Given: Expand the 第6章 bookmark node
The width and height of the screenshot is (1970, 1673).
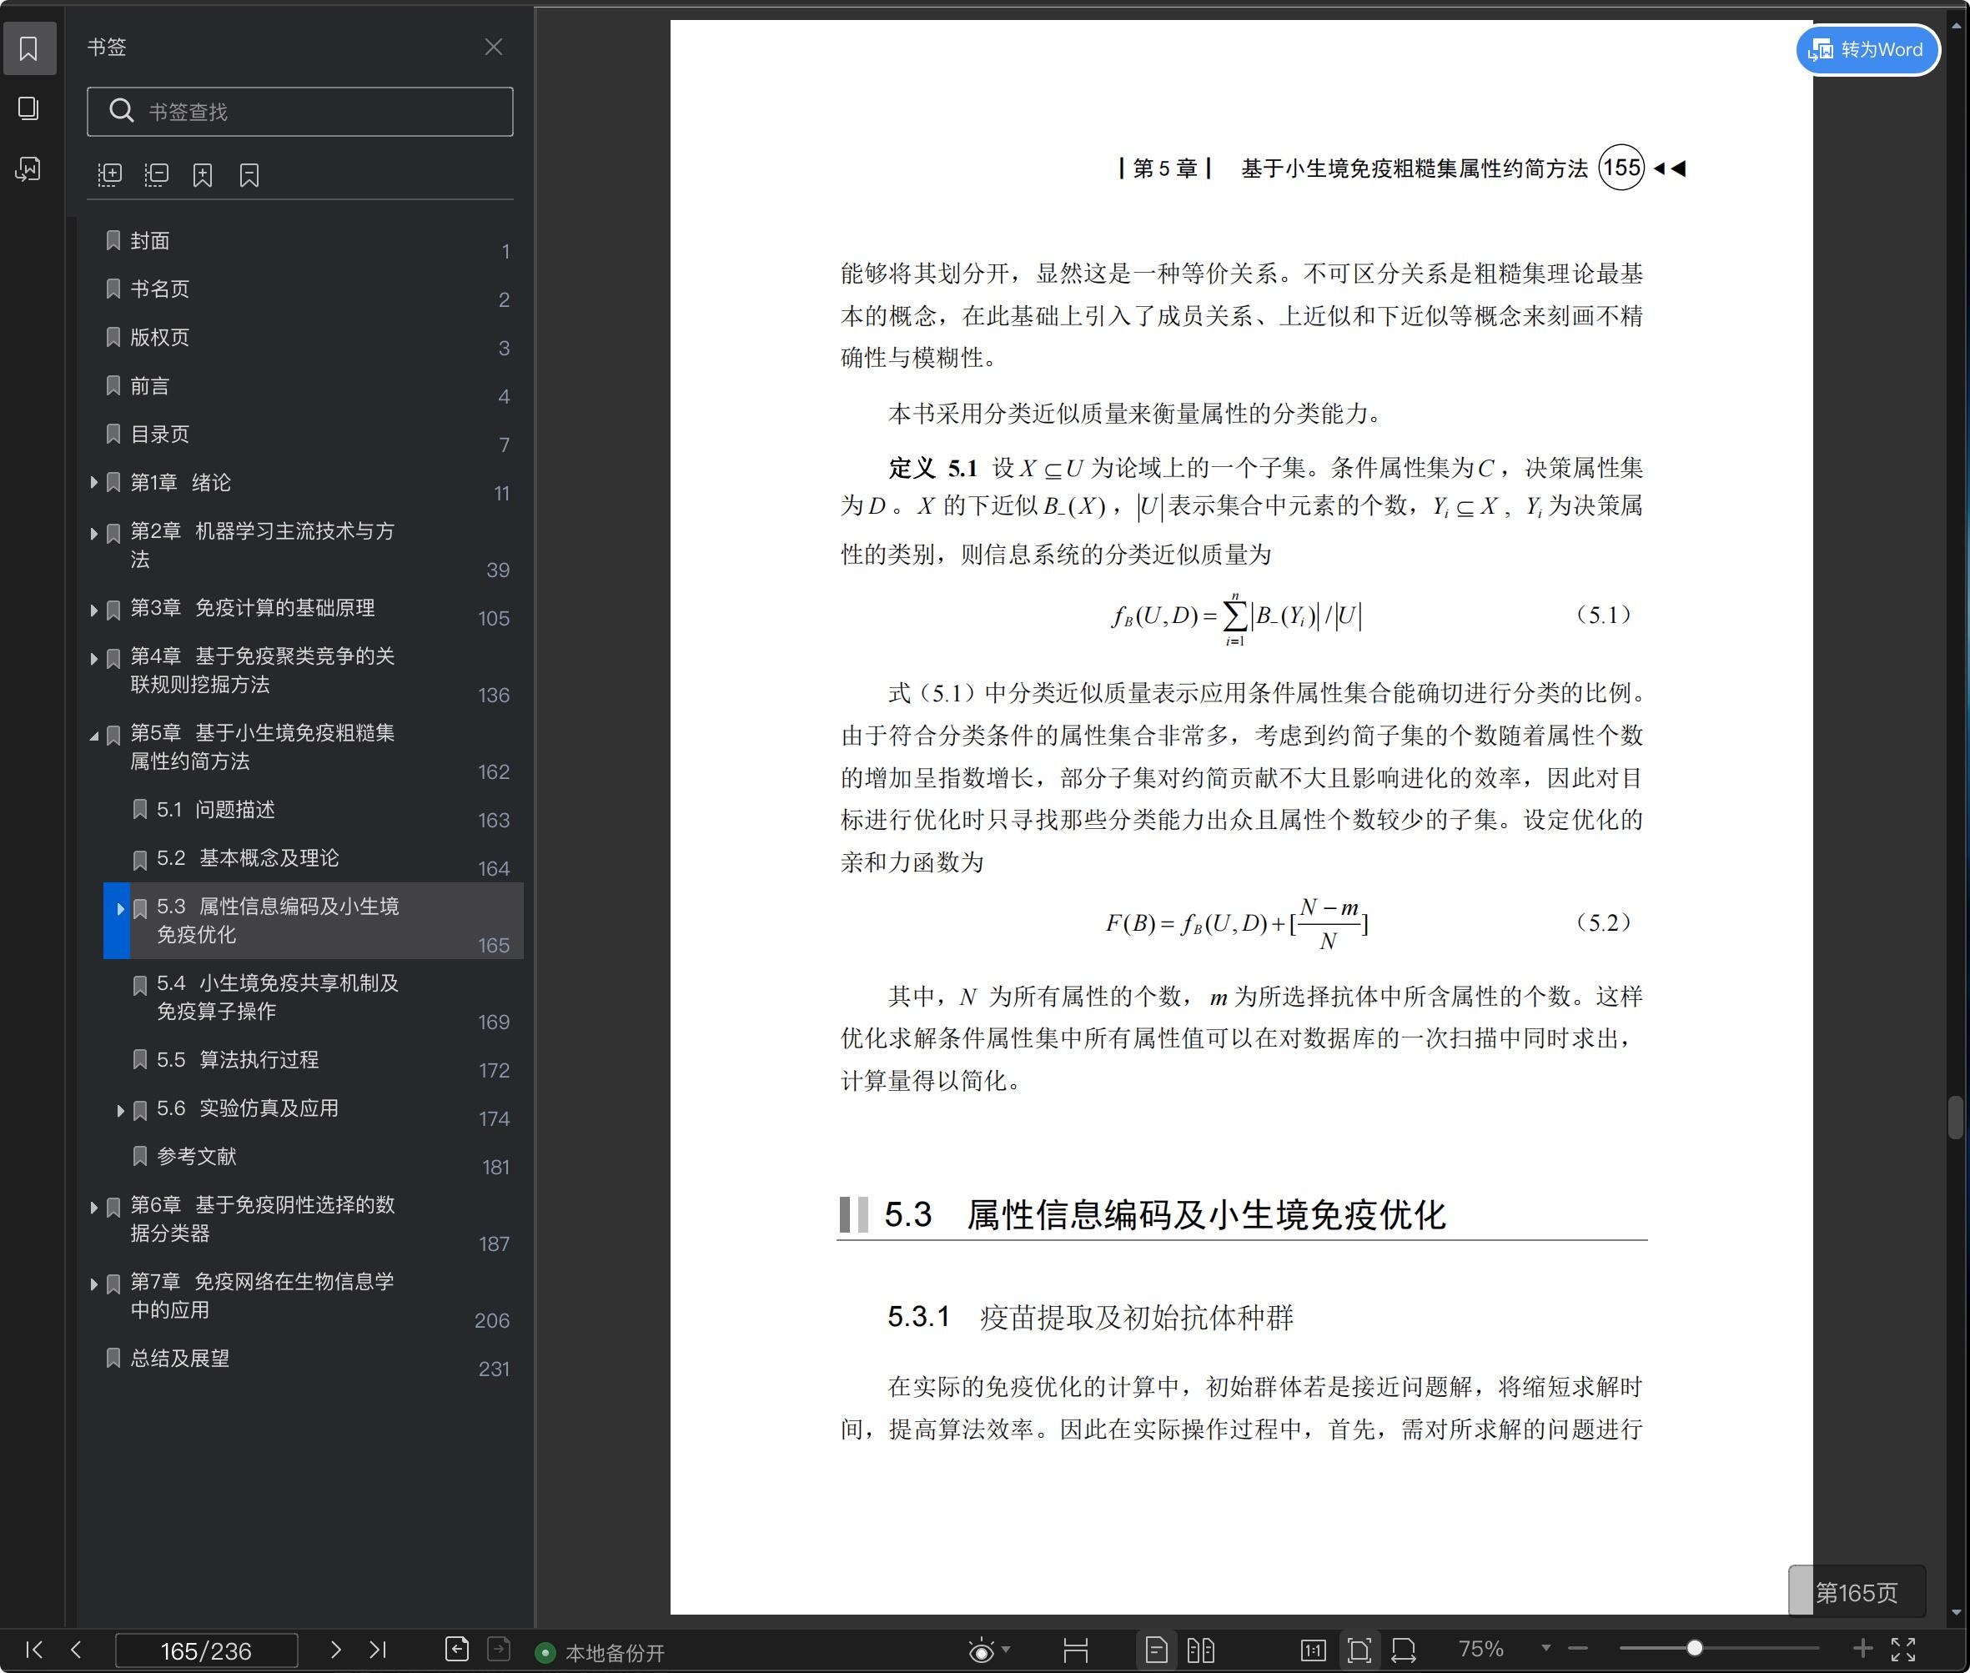Looking at the screenshot, I should [94, 1208].
